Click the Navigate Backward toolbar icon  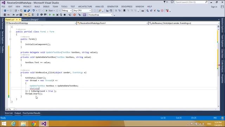tap(5, 11)
